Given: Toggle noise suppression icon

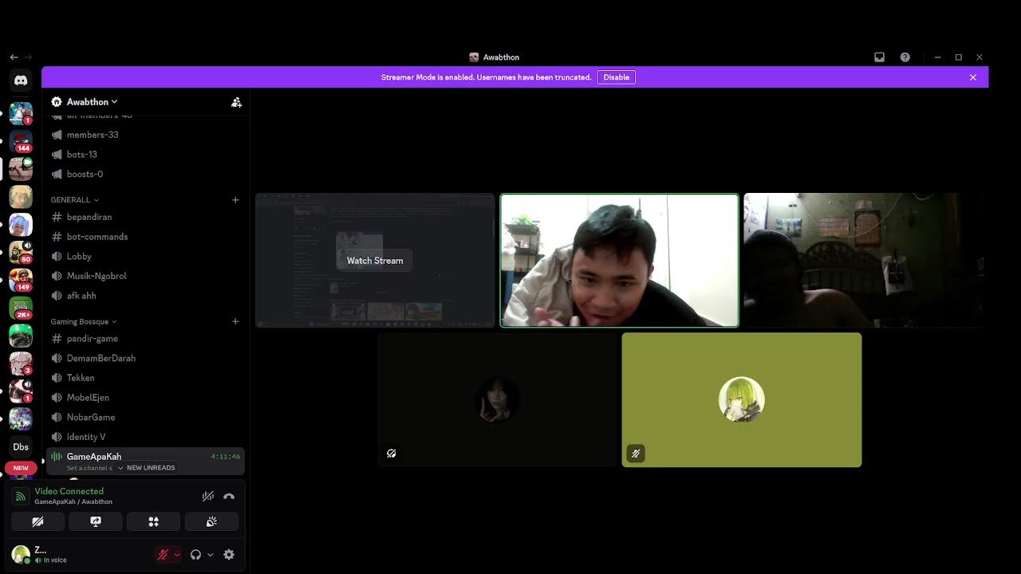Looking at the screenshot, I should (x=208, y=496).
